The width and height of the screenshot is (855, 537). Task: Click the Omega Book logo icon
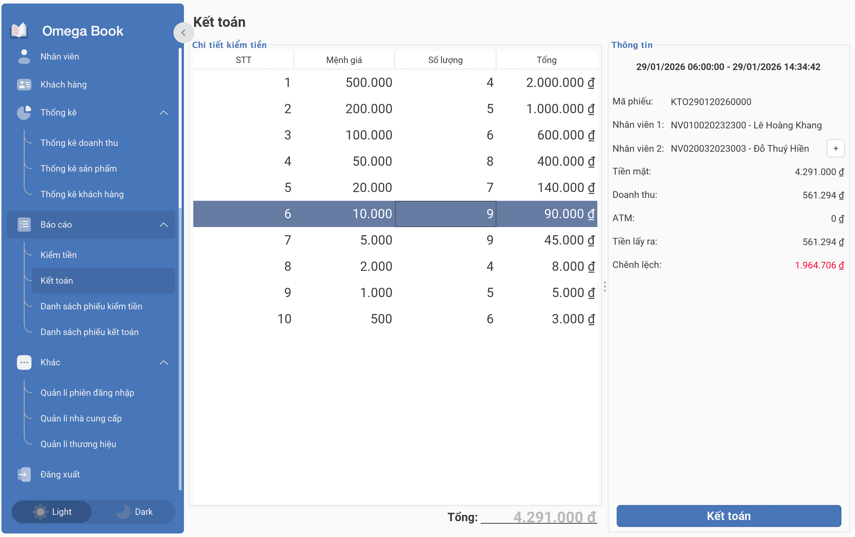19,31
